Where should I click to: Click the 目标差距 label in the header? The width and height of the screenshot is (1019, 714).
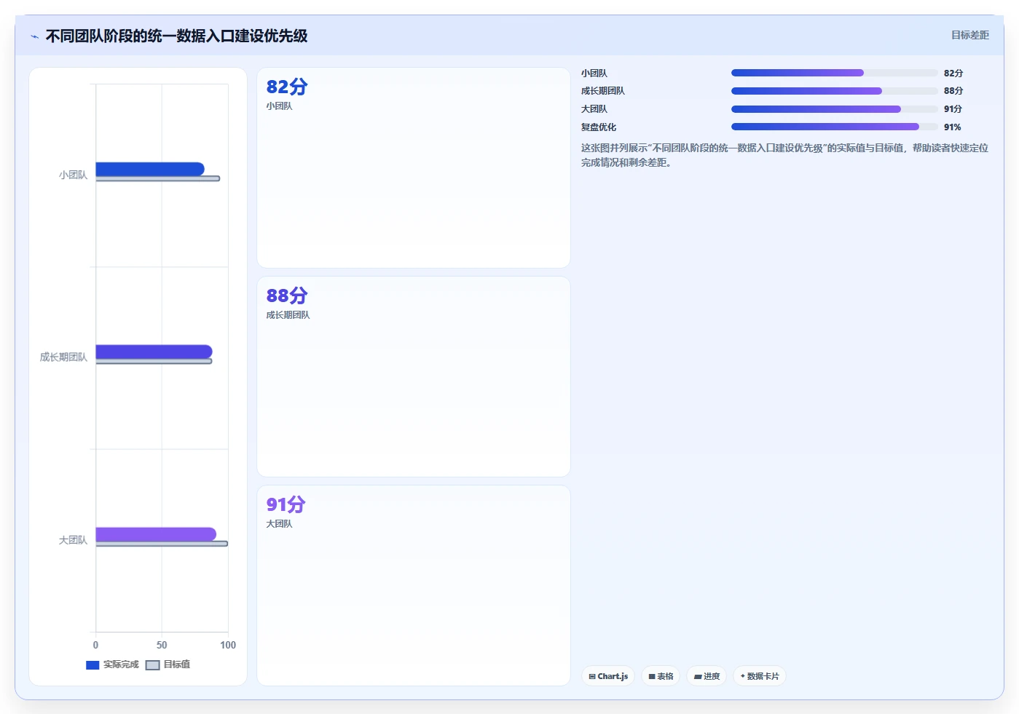[x=970, y=35]
